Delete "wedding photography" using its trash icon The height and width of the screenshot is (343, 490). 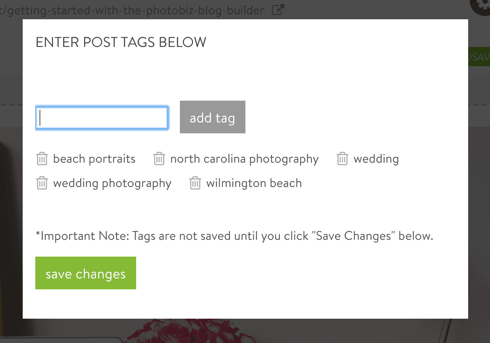(42, 183)
